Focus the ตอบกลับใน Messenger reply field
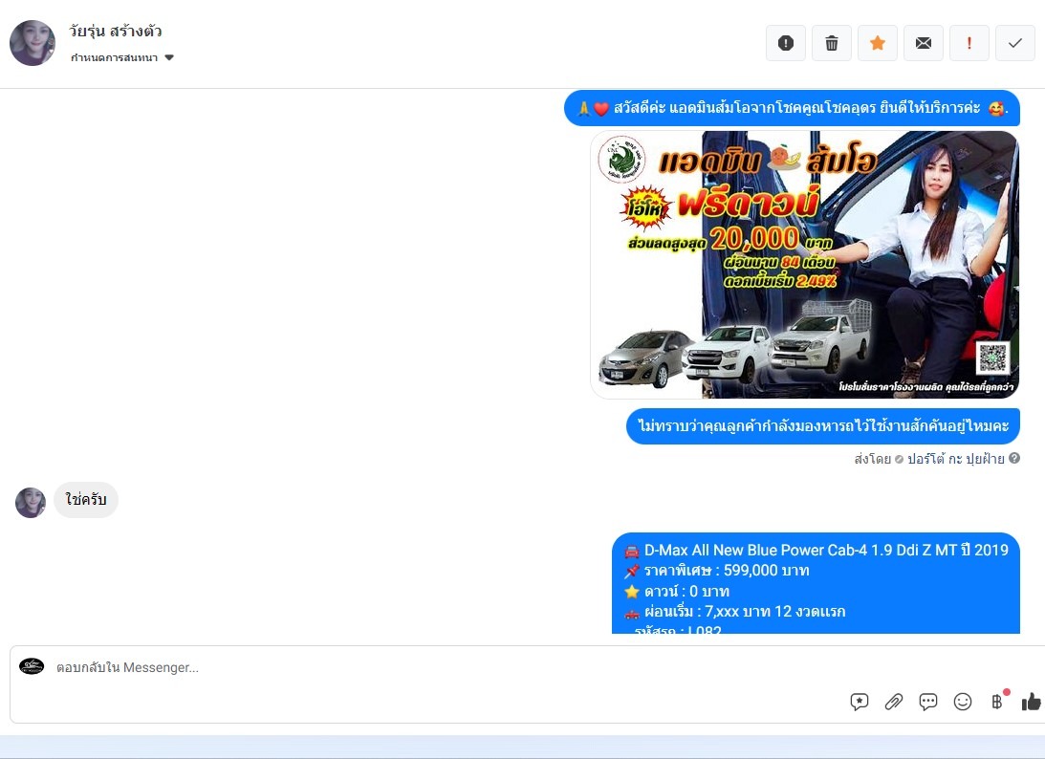Screen dimensions: 1045x759 coord(527,667)
